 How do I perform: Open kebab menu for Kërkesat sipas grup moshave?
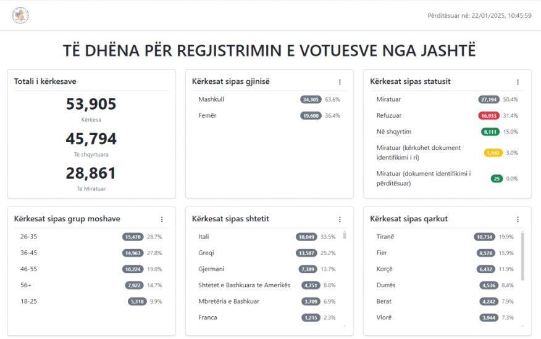162,219
